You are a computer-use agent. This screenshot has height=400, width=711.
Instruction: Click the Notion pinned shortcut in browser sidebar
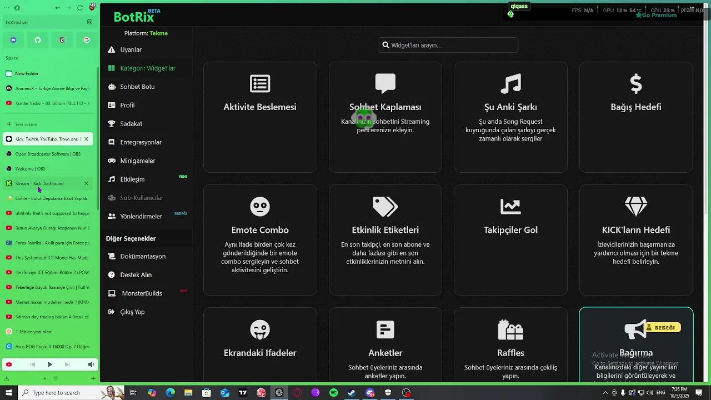pos(62,40)
